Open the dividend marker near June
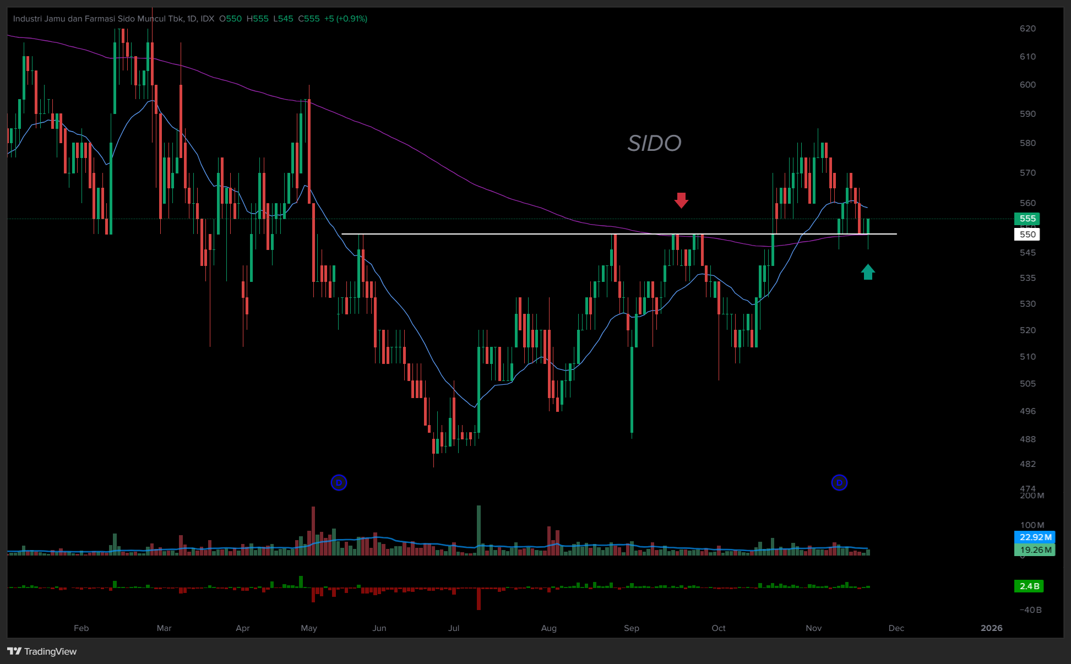Viewport: 1071px width, 664px height. 339,483
